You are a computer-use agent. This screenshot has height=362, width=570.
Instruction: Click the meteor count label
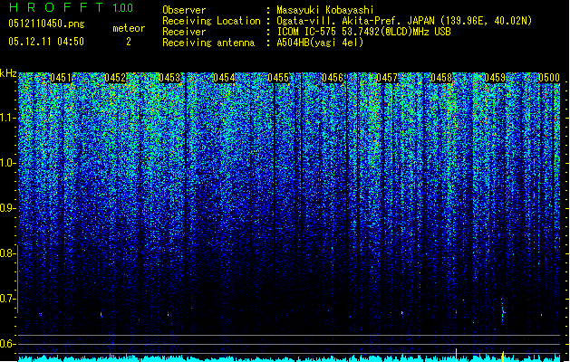tap(129, 28)
